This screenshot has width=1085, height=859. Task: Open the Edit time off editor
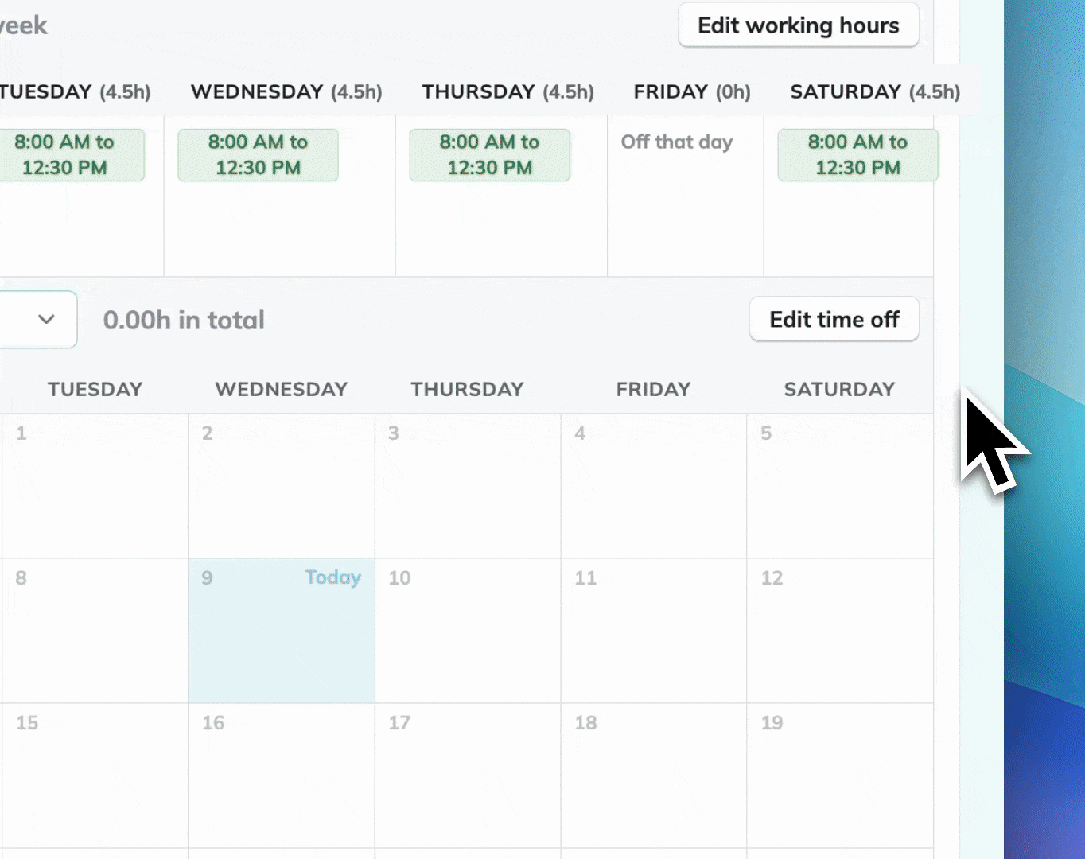(834, 320)
